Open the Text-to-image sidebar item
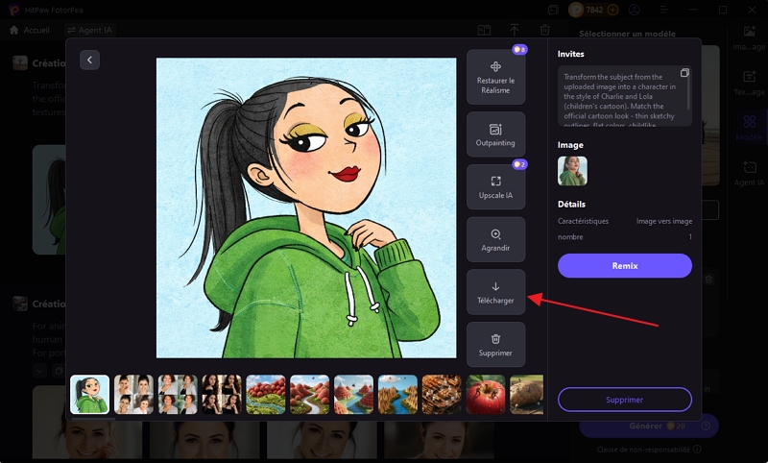Screen dimensions: 768x463 click(750, 83)
